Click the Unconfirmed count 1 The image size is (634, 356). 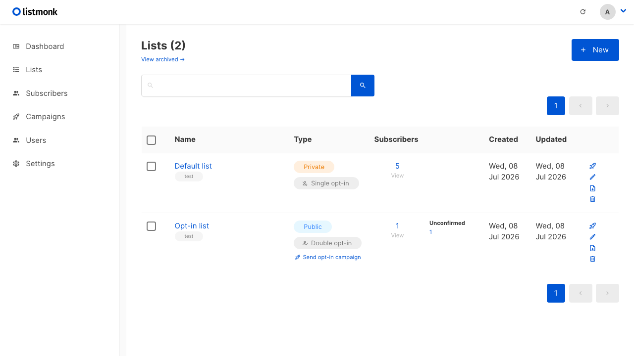coord(431,232)
